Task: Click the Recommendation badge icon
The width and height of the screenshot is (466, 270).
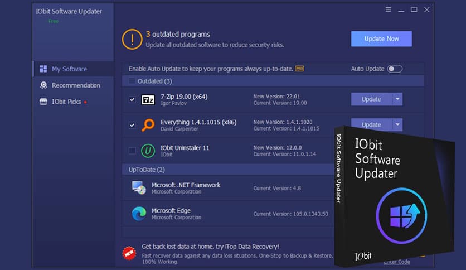Action: coord(43,85)
